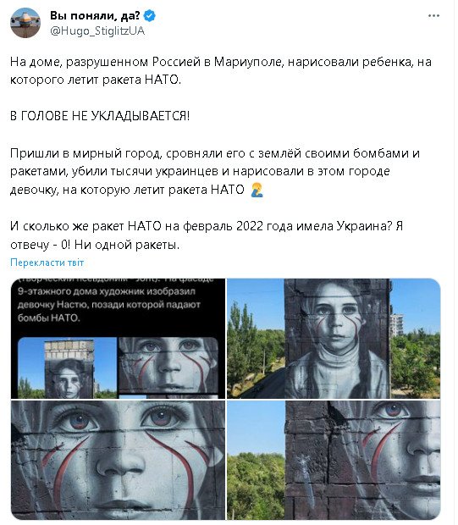Open the author's profile avatar
Viewport: 458px width, 525px height.
(x=25, y=23)
